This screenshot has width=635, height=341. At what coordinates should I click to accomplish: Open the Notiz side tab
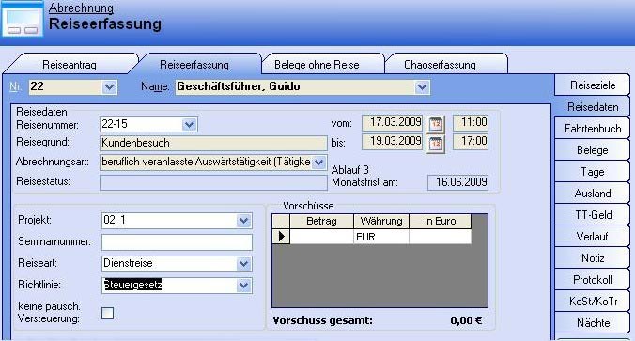point(593,258)
